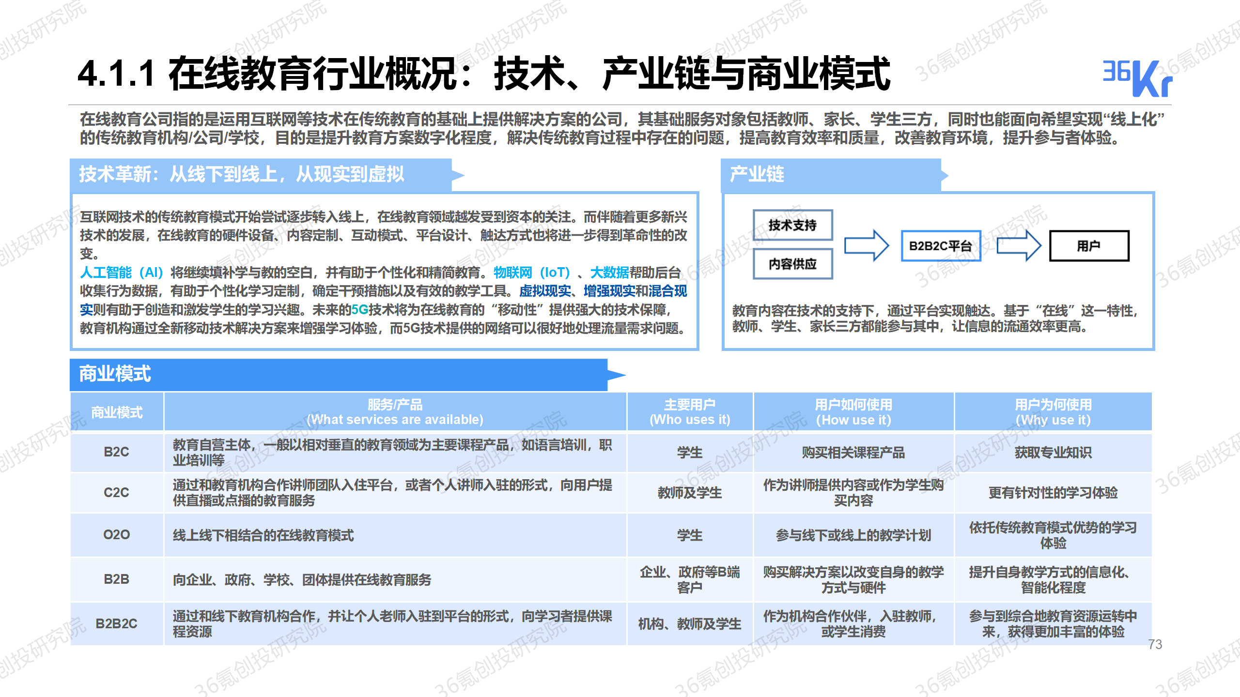Click the arrow between B2B2C平台 and 用户
The height and width of the screenshot is (697, 1240).
point(1019,245)
